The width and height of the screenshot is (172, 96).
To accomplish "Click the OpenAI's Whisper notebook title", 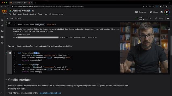I will pos(21,11).
